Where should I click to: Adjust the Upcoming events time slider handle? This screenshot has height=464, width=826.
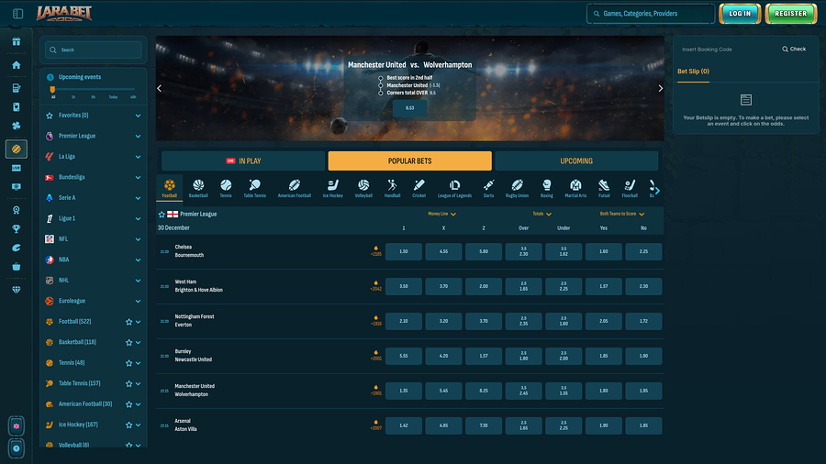(52, 90)
